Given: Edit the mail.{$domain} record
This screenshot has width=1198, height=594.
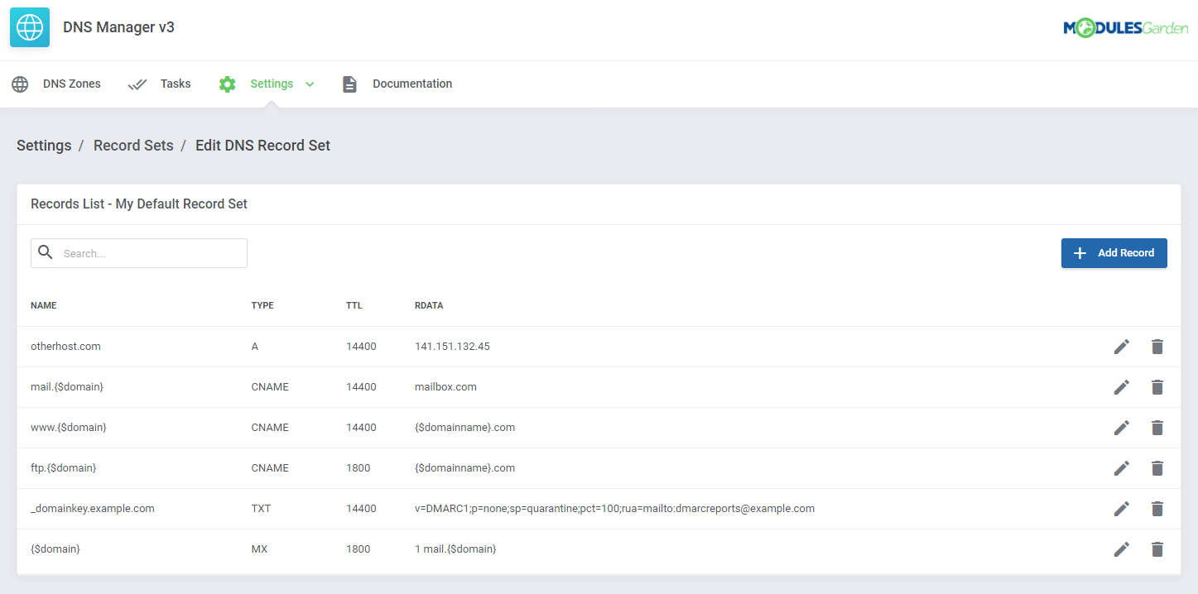Looking at the screenshot, I should pos(1121,387).
